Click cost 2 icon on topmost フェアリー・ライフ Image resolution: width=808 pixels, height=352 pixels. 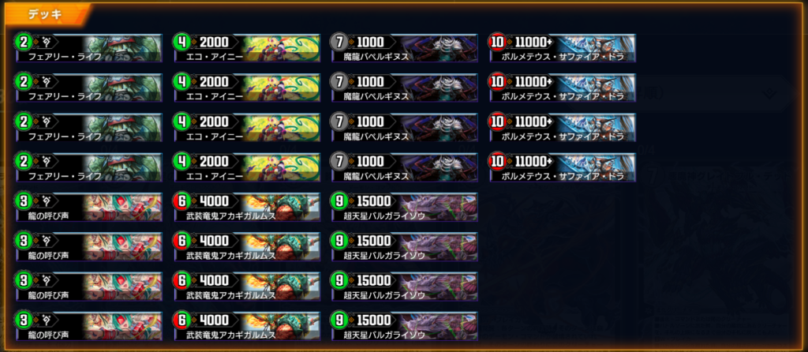[24, 43]
